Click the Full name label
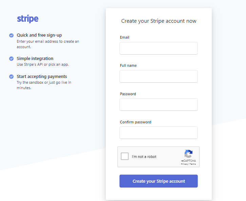246x201 pixels. tap(128, 65)
